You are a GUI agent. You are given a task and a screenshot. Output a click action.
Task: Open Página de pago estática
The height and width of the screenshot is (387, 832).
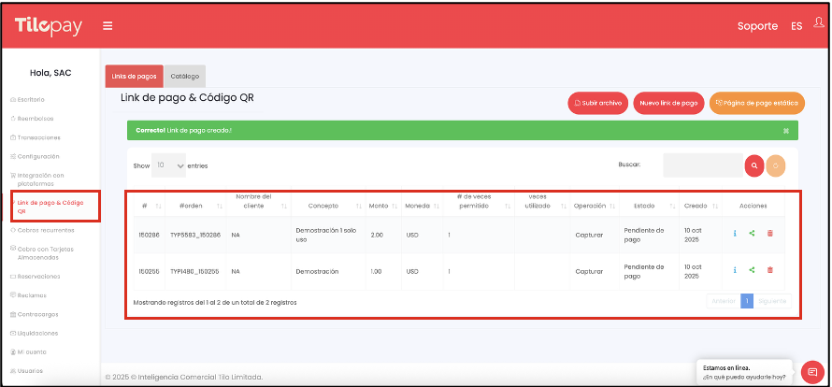[757, 103]
